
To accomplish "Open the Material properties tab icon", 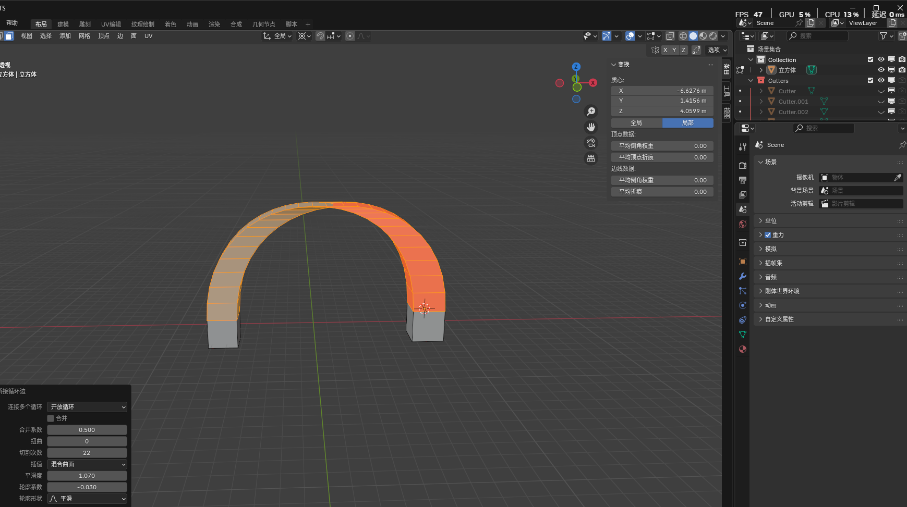I will tap(743, 349).
